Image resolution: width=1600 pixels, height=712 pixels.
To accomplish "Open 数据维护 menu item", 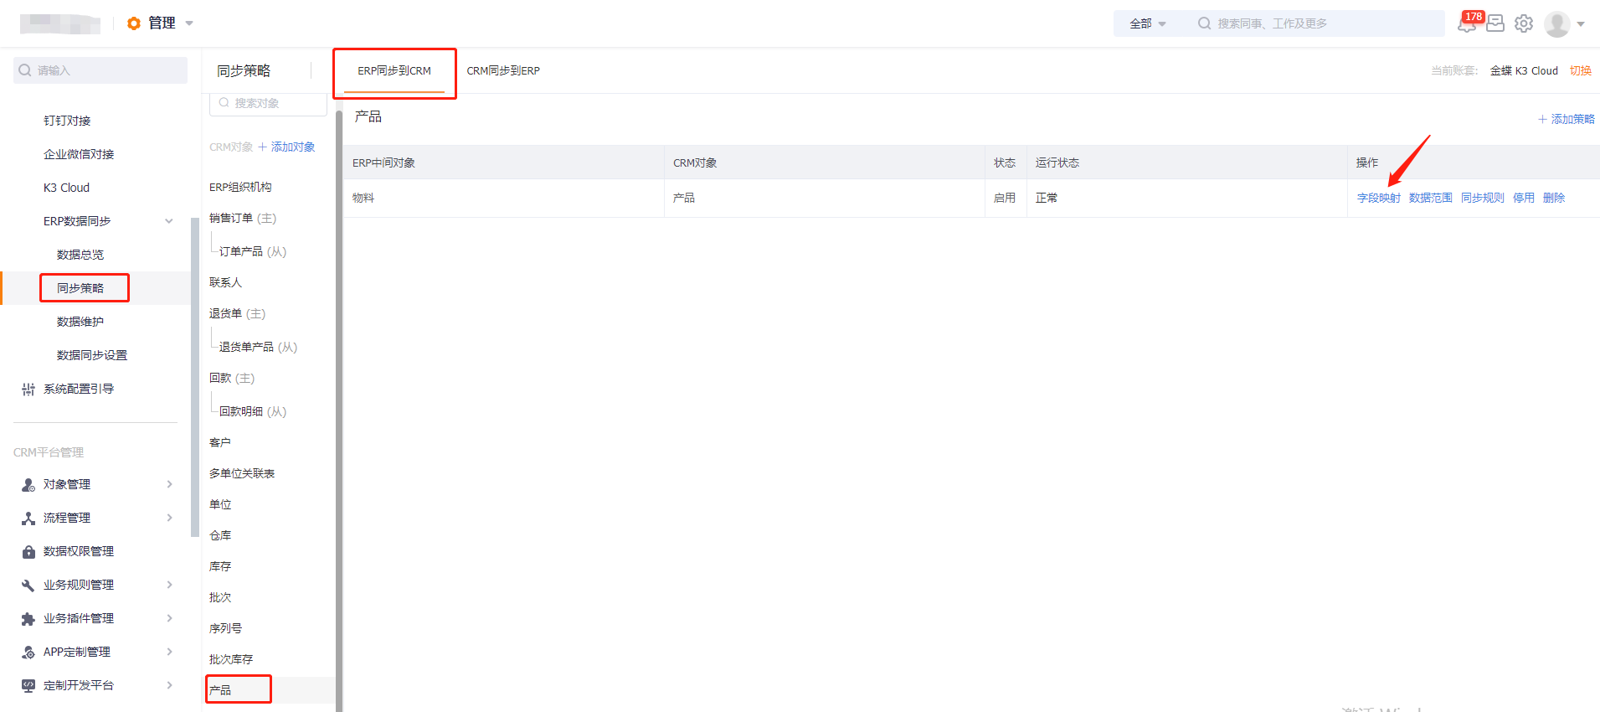I will [x=80, y=322].
